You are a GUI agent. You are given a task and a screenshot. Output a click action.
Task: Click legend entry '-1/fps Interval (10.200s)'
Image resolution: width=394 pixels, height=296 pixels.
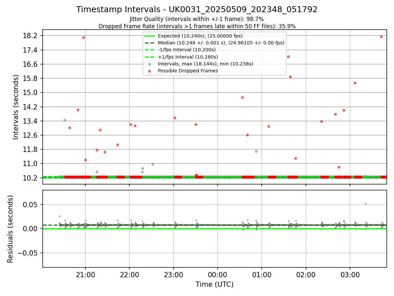tap(187, 50)
